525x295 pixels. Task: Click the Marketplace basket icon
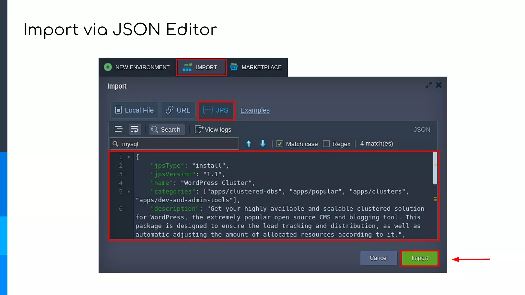pyautogui.click(x=234, y=67)
